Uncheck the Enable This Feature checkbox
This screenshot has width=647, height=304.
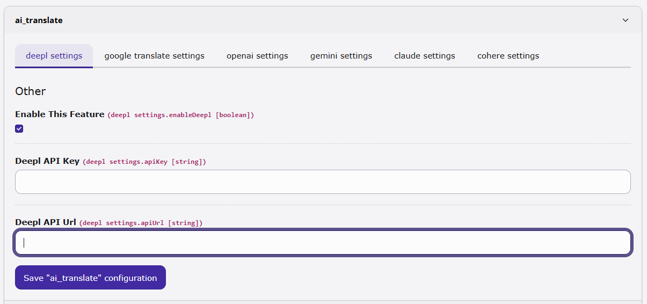point(19,128)
